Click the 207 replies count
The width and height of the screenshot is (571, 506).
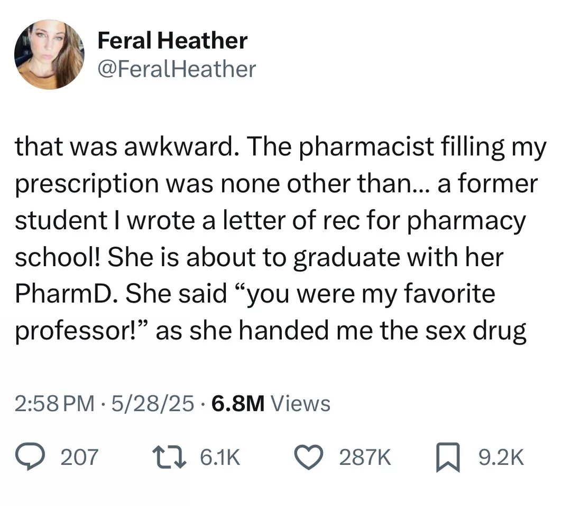coord(79,457)
